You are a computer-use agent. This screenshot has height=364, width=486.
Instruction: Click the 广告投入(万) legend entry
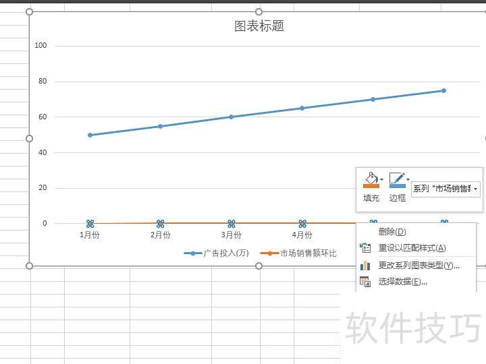[x=217, y=253]
